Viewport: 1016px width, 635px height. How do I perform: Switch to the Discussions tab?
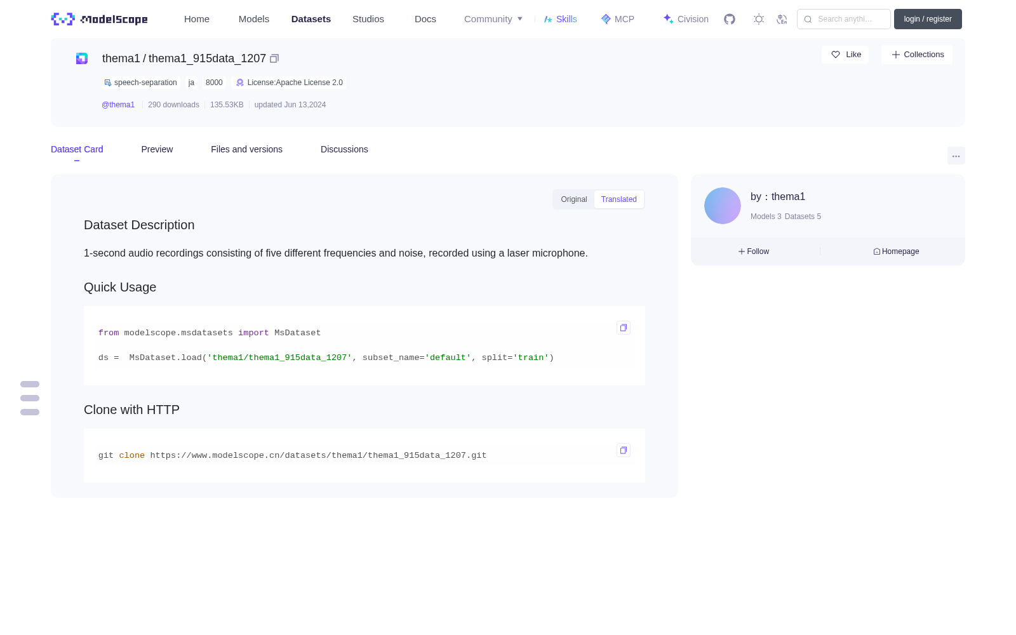tap(344, 149)
